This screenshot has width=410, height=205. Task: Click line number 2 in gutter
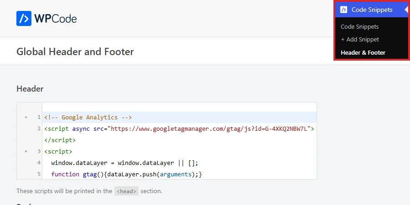(39, 128)
